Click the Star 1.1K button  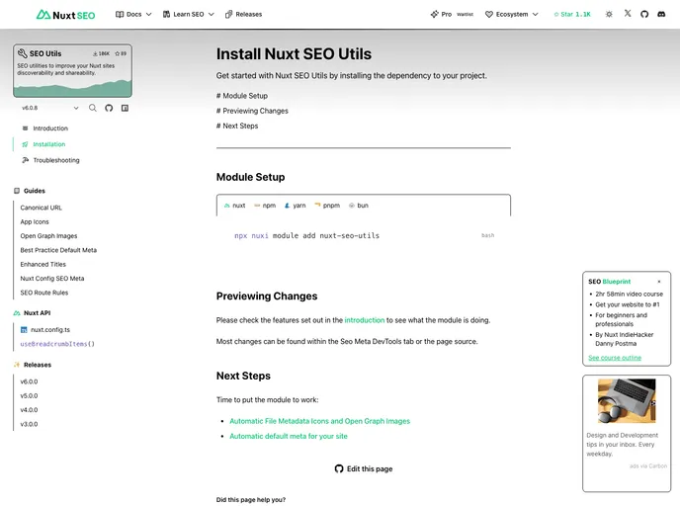click(x=572, y=14)
